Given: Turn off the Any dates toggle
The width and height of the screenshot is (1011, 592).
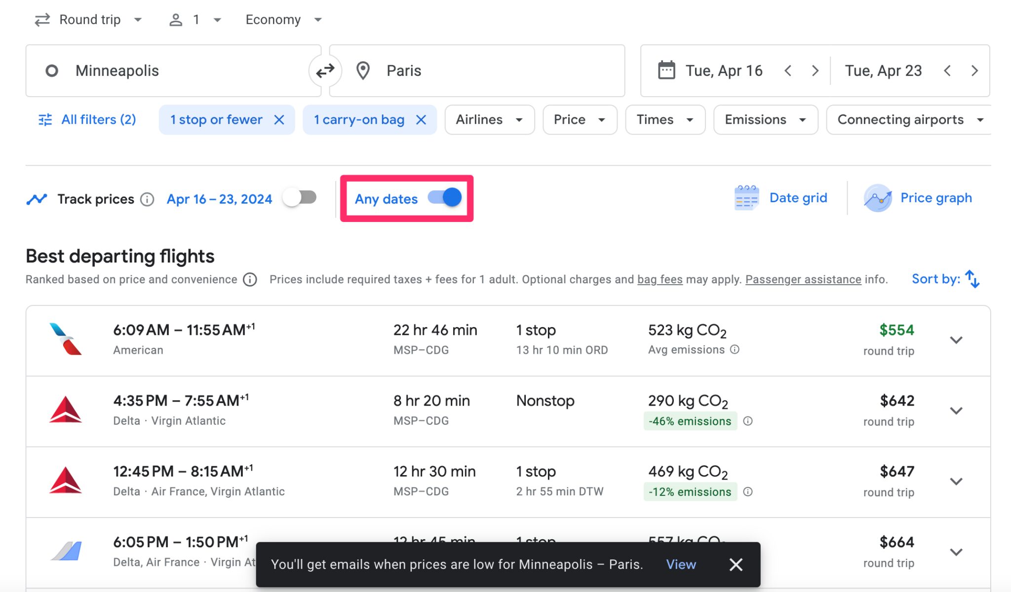Looking at the screenshot, I should (x=446, y=197).
